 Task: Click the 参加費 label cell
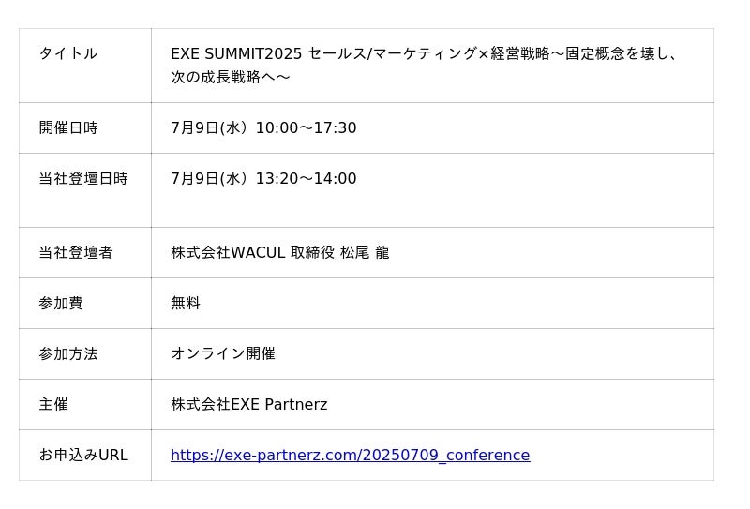pos(85,304)
